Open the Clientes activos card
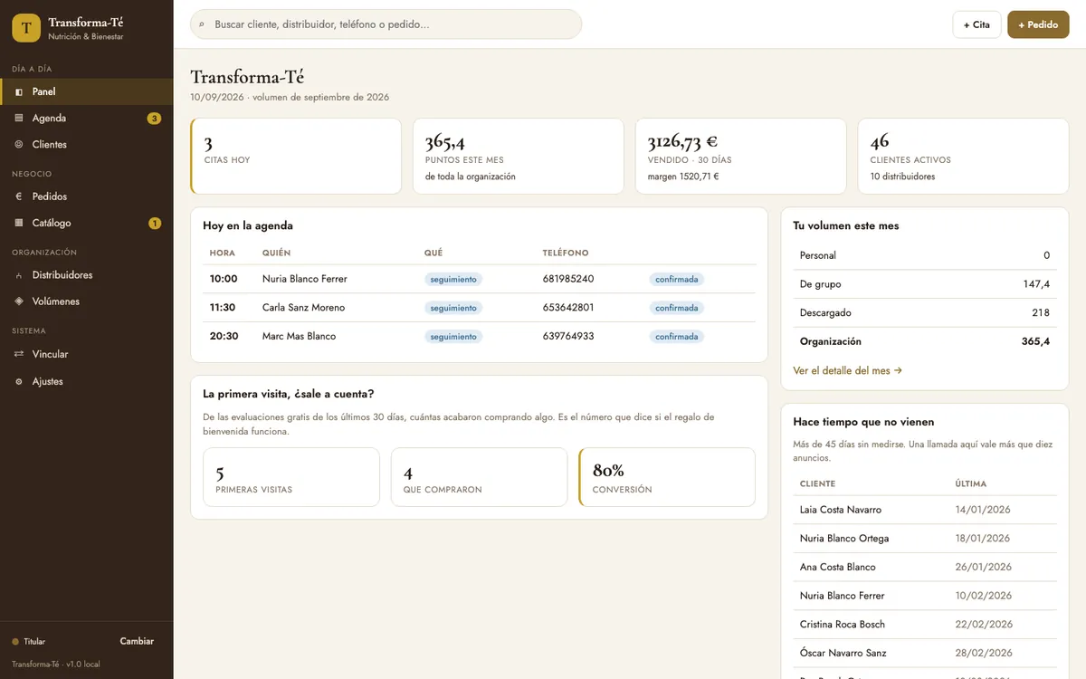This screenshot has width=1086, height=679. [x=963, y=156]
